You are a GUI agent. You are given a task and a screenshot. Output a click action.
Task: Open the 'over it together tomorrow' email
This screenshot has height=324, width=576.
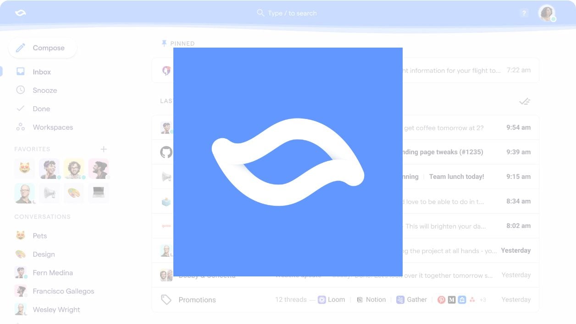click(345, 275)
